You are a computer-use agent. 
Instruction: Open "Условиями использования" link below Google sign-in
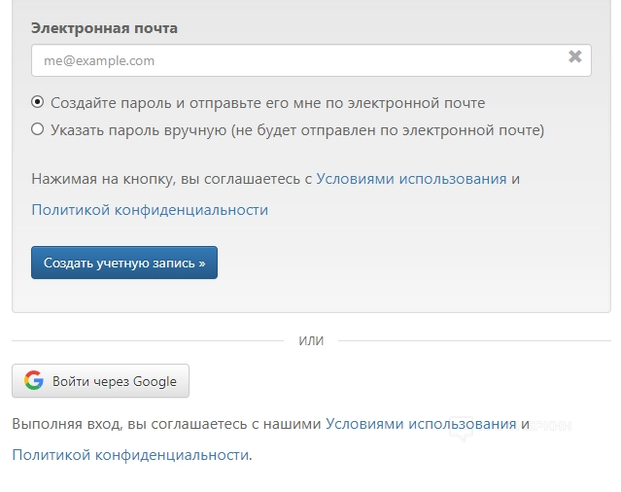[421, 424]
